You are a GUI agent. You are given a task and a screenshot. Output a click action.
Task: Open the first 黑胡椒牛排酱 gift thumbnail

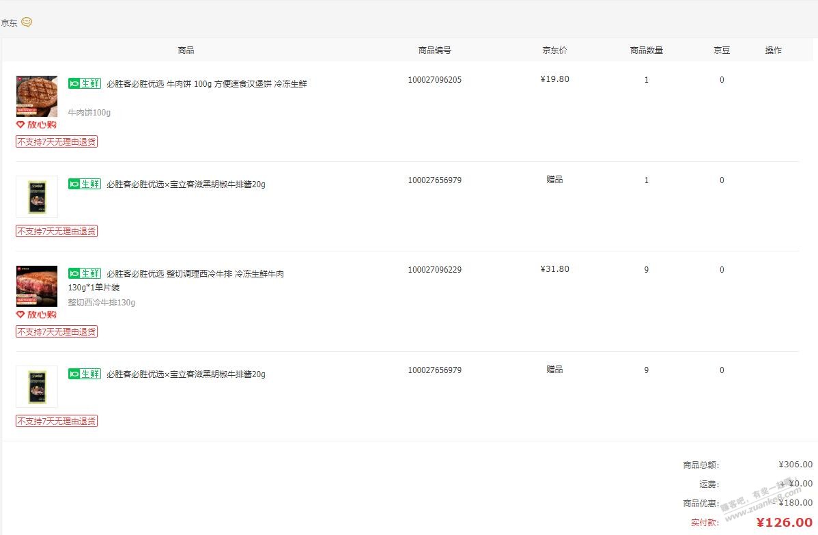[x=37, y=197]
